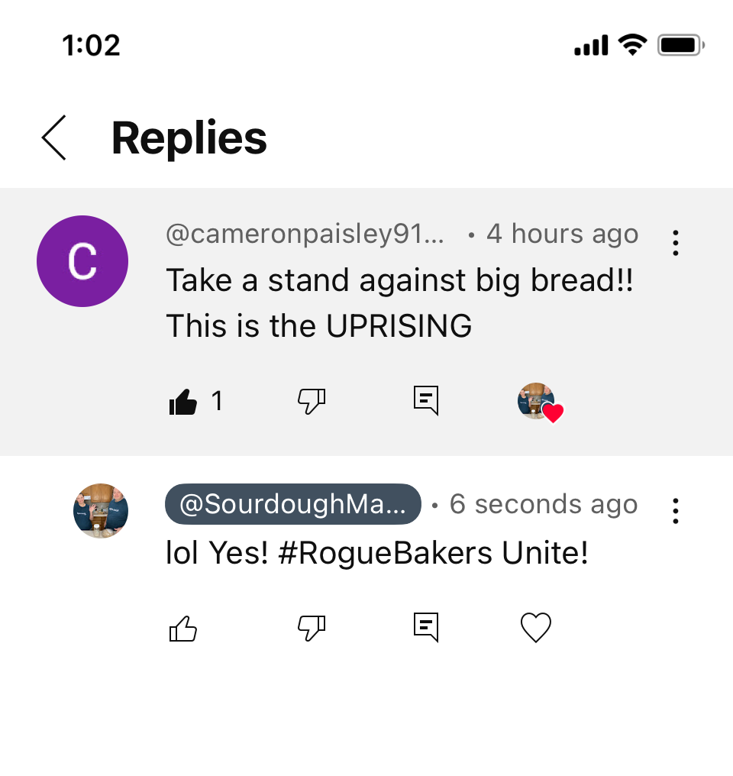Open the #RogueBakers hashtag
Screen dimensions: 733x776
tap(386, 553)
